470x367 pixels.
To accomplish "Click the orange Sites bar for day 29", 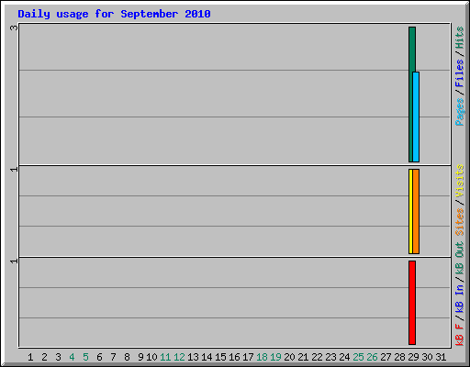I will [x=416, y=211].
